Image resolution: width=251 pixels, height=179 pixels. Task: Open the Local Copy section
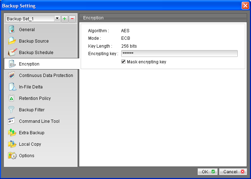30,144
